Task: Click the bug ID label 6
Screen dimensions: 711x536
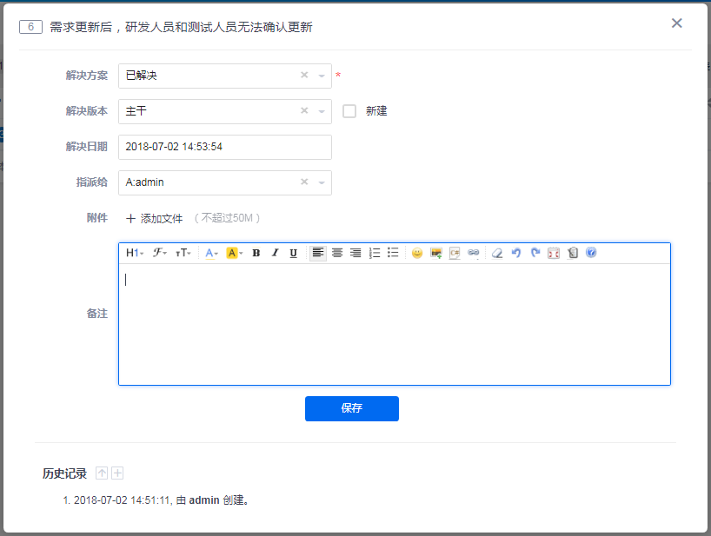Action: point(30,27)
